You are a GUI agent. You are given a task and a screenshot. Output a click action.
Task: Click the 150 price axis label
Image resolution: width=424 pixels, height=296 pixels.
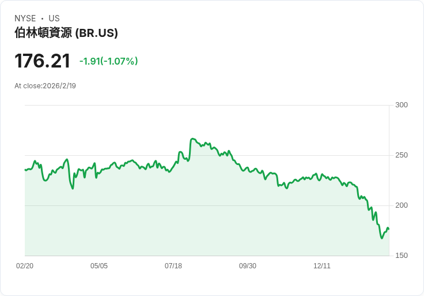[x=402, y=256]
